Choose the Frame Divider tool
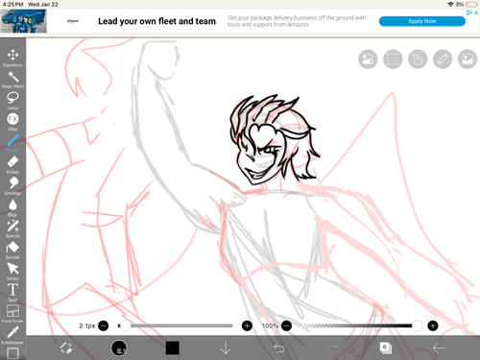The height and width of the screenshot is (360, 480). tap(12, 314)
